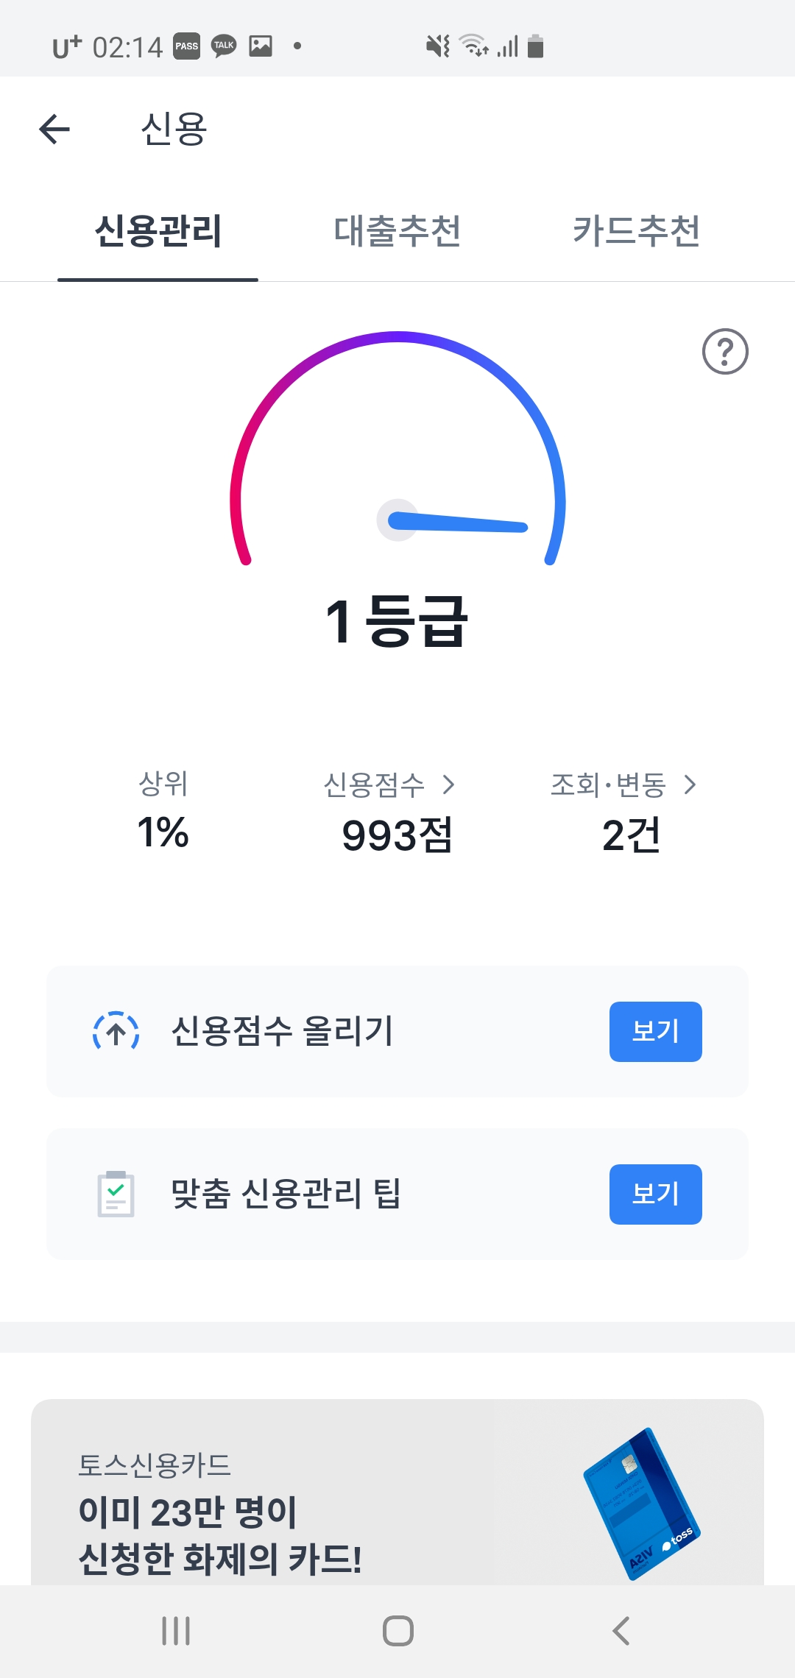Tap the credit grade gauge needle

456,523
